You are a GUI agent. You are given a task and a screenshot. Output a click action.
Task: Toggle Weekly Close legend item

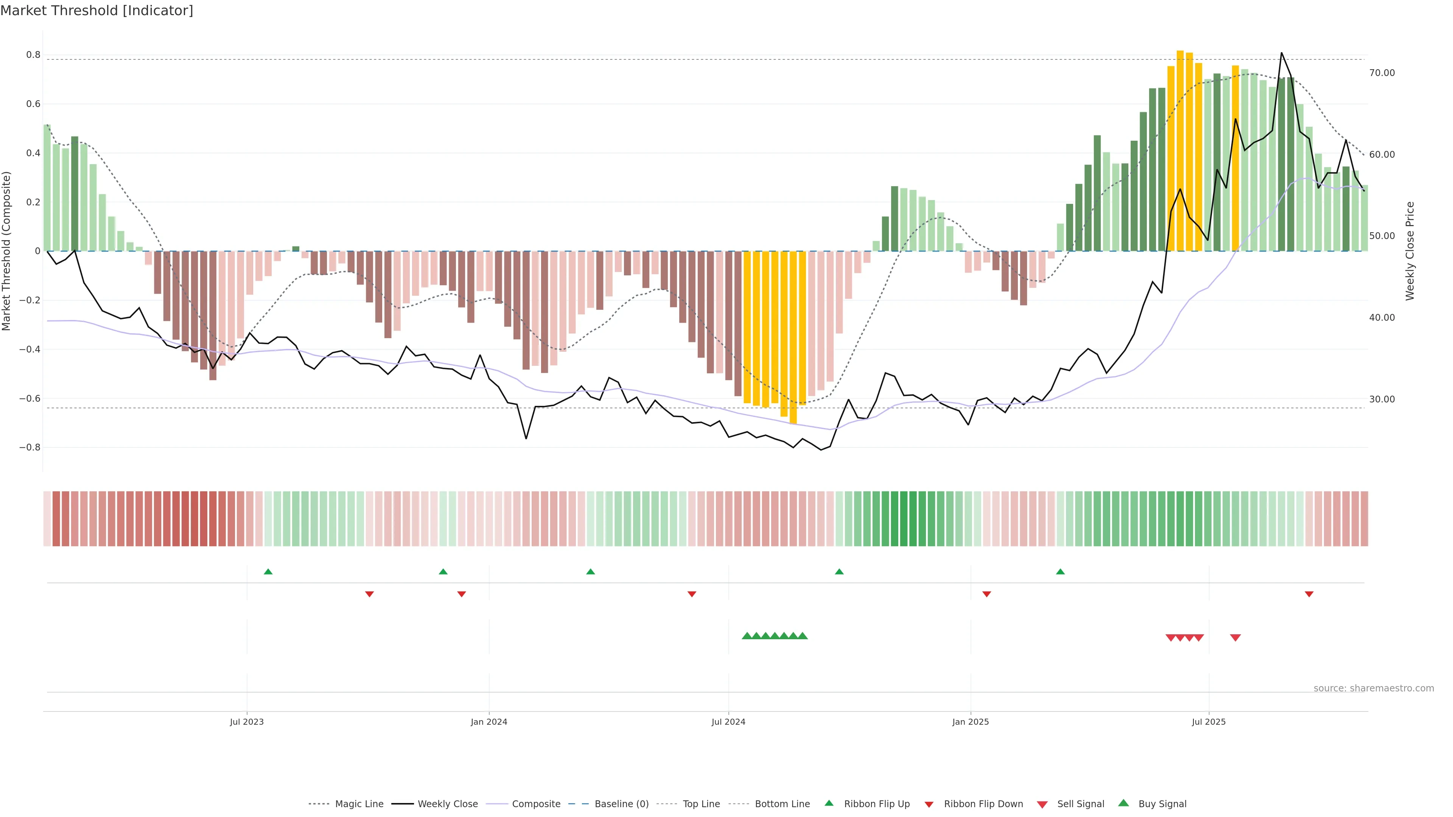click(447, 803)
